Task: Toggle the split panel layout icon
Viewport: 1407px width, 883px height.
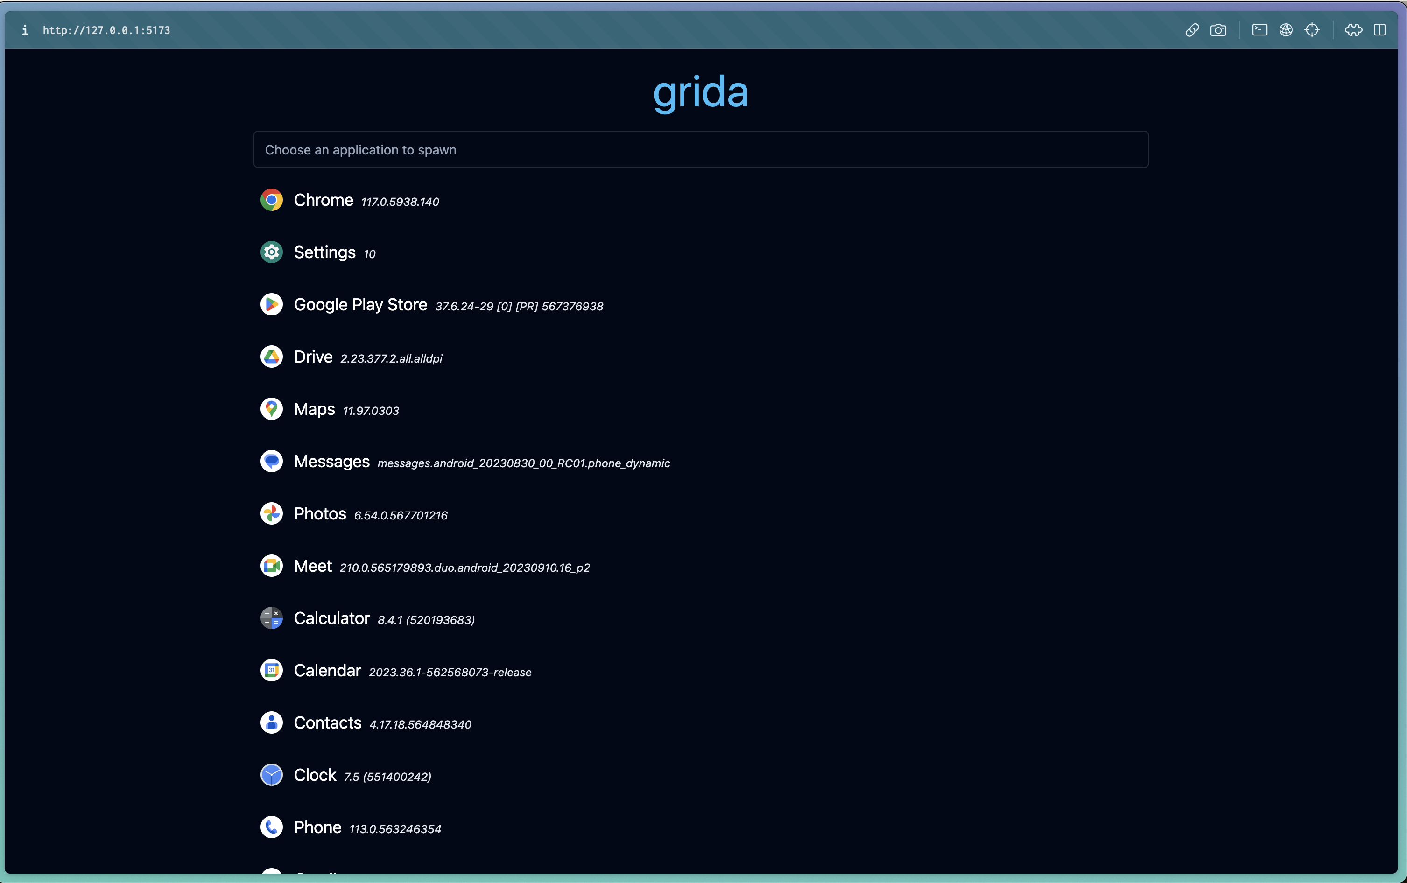Action: (1379, 30)
